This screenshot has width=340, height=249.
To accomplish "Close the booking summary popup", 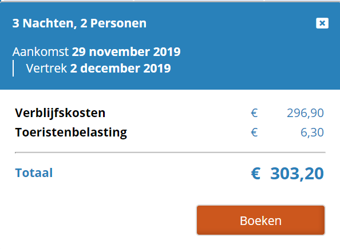I will 322,23.
